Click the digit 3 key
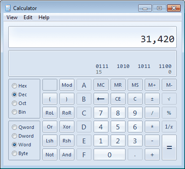The image size is (185, 169). [135, 141]
